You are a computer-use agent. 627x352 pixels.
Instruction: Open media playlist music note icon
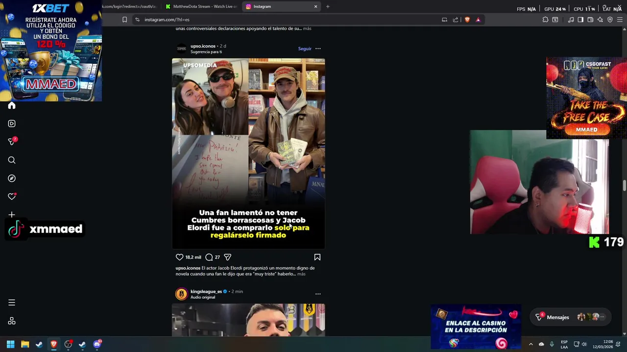(x=571, y=20)
